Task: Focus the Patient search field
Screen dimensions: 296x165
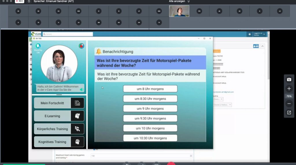Action: click(68, 34)
